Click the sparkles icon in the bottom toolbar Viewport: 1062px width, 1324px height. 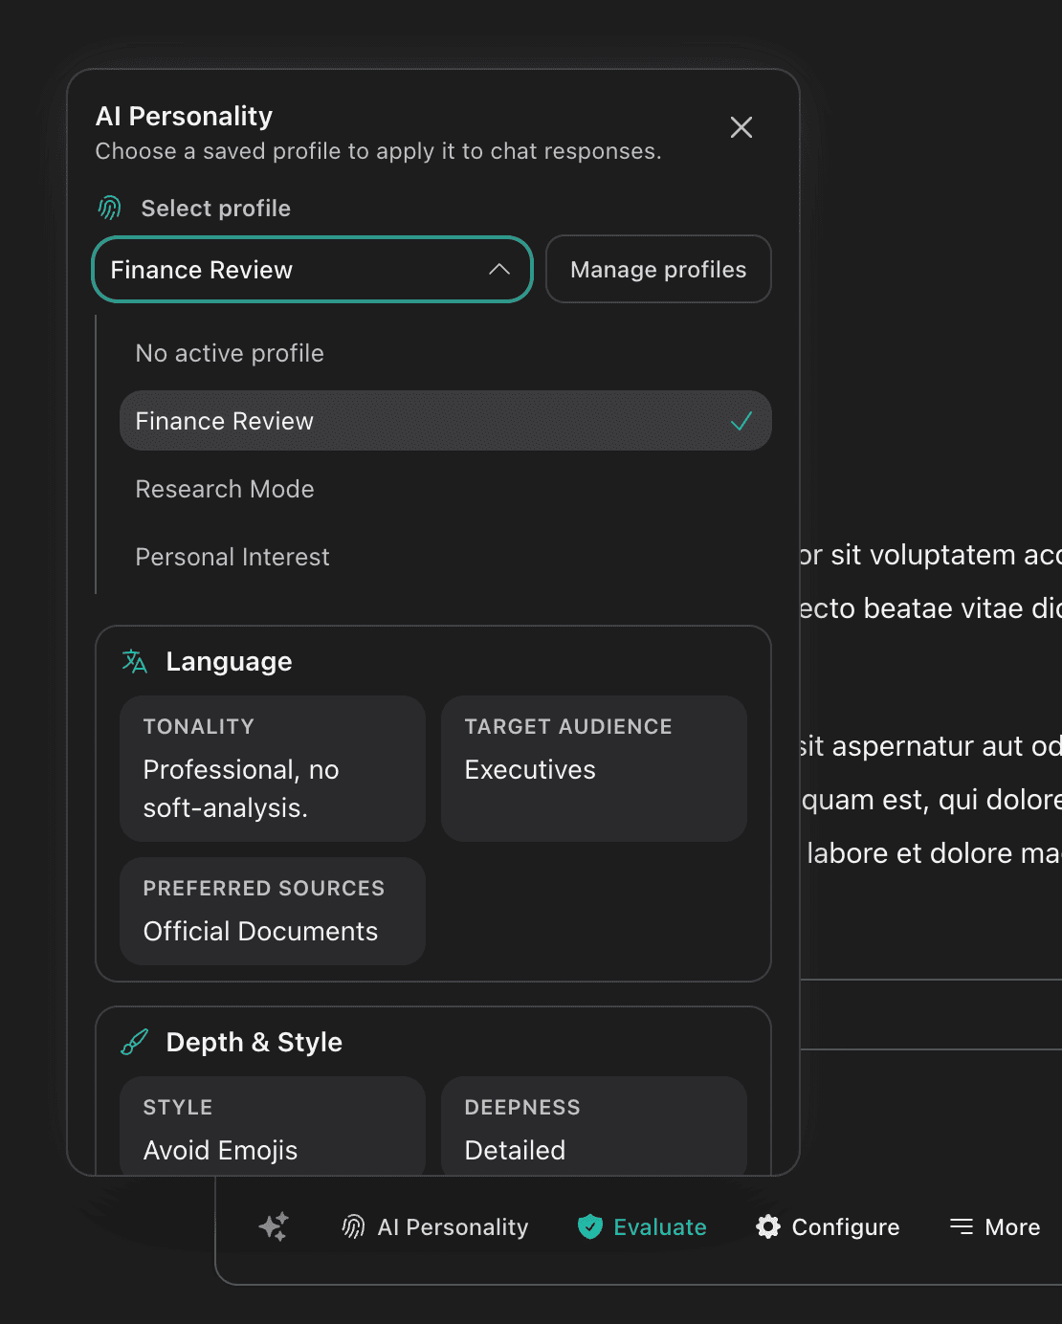click(274, 1226)
